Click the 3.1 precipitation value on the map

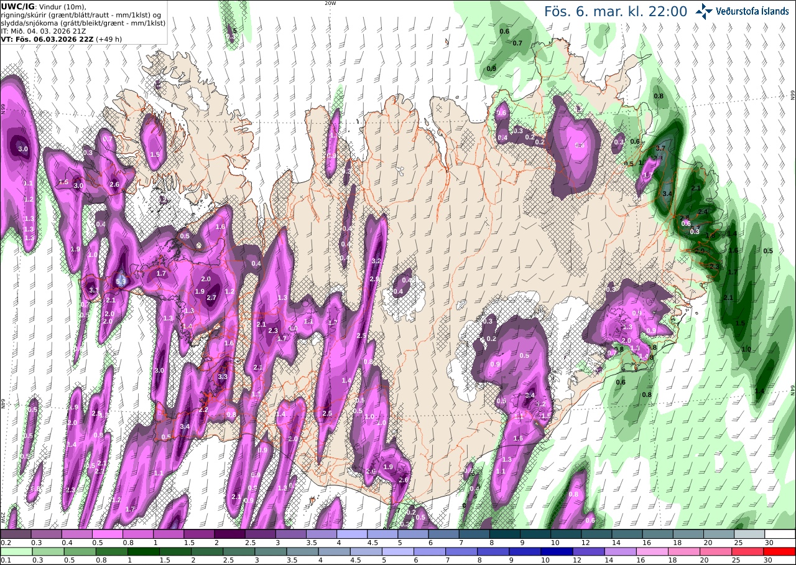[x=94, y=290]
